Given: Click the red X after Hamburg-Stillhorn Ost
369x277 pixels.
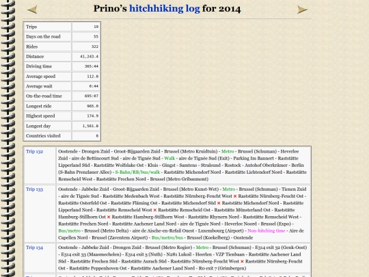Looking at the screenshot, I should coord(109,217).
